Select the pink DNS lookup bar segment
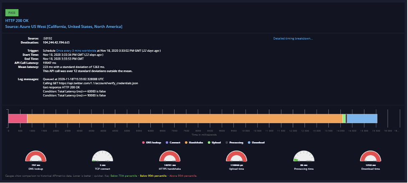The height and width of the screenshot is (183, 408). (x=18, y=118)
